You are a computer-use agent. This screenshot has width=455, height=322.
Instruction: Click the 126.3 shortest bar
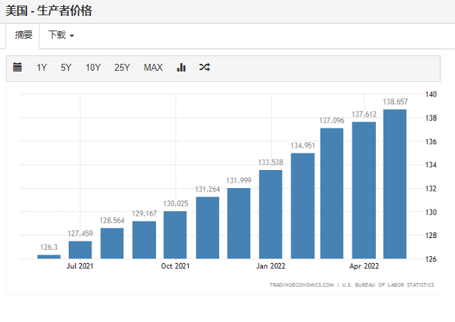[49, 257]
